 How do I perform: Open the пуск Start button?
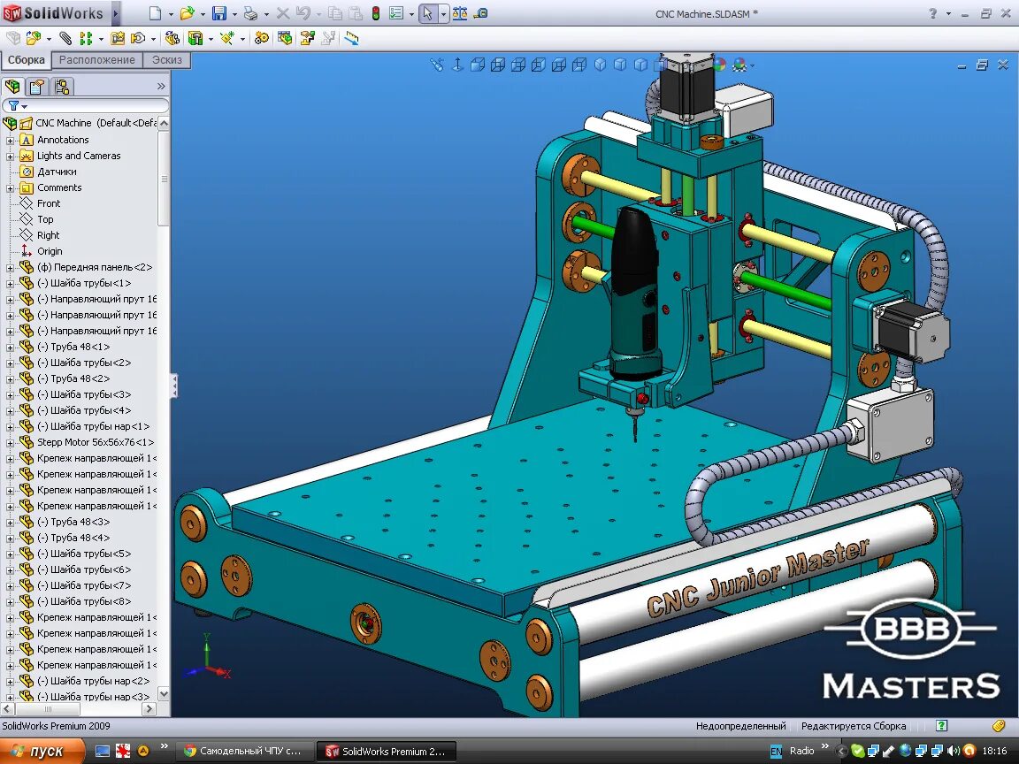pos(42,751)
